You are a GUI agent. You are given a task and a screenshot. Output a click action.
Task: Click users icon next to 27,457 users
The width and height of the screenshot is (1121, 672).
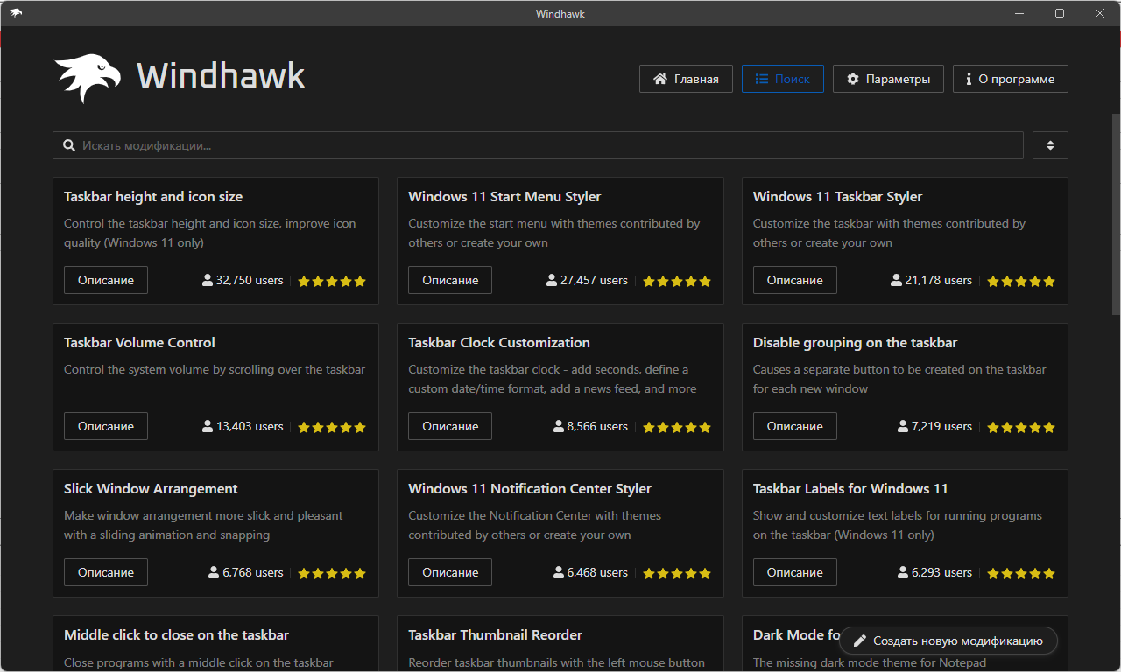tap(552, 281)
